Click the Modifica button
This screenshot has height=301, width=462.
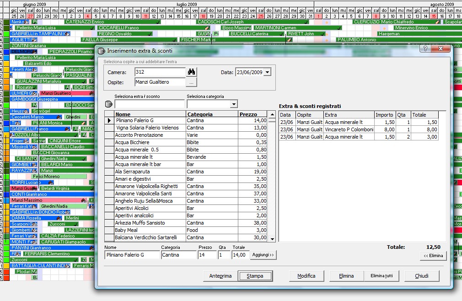(x=306, y=276)
